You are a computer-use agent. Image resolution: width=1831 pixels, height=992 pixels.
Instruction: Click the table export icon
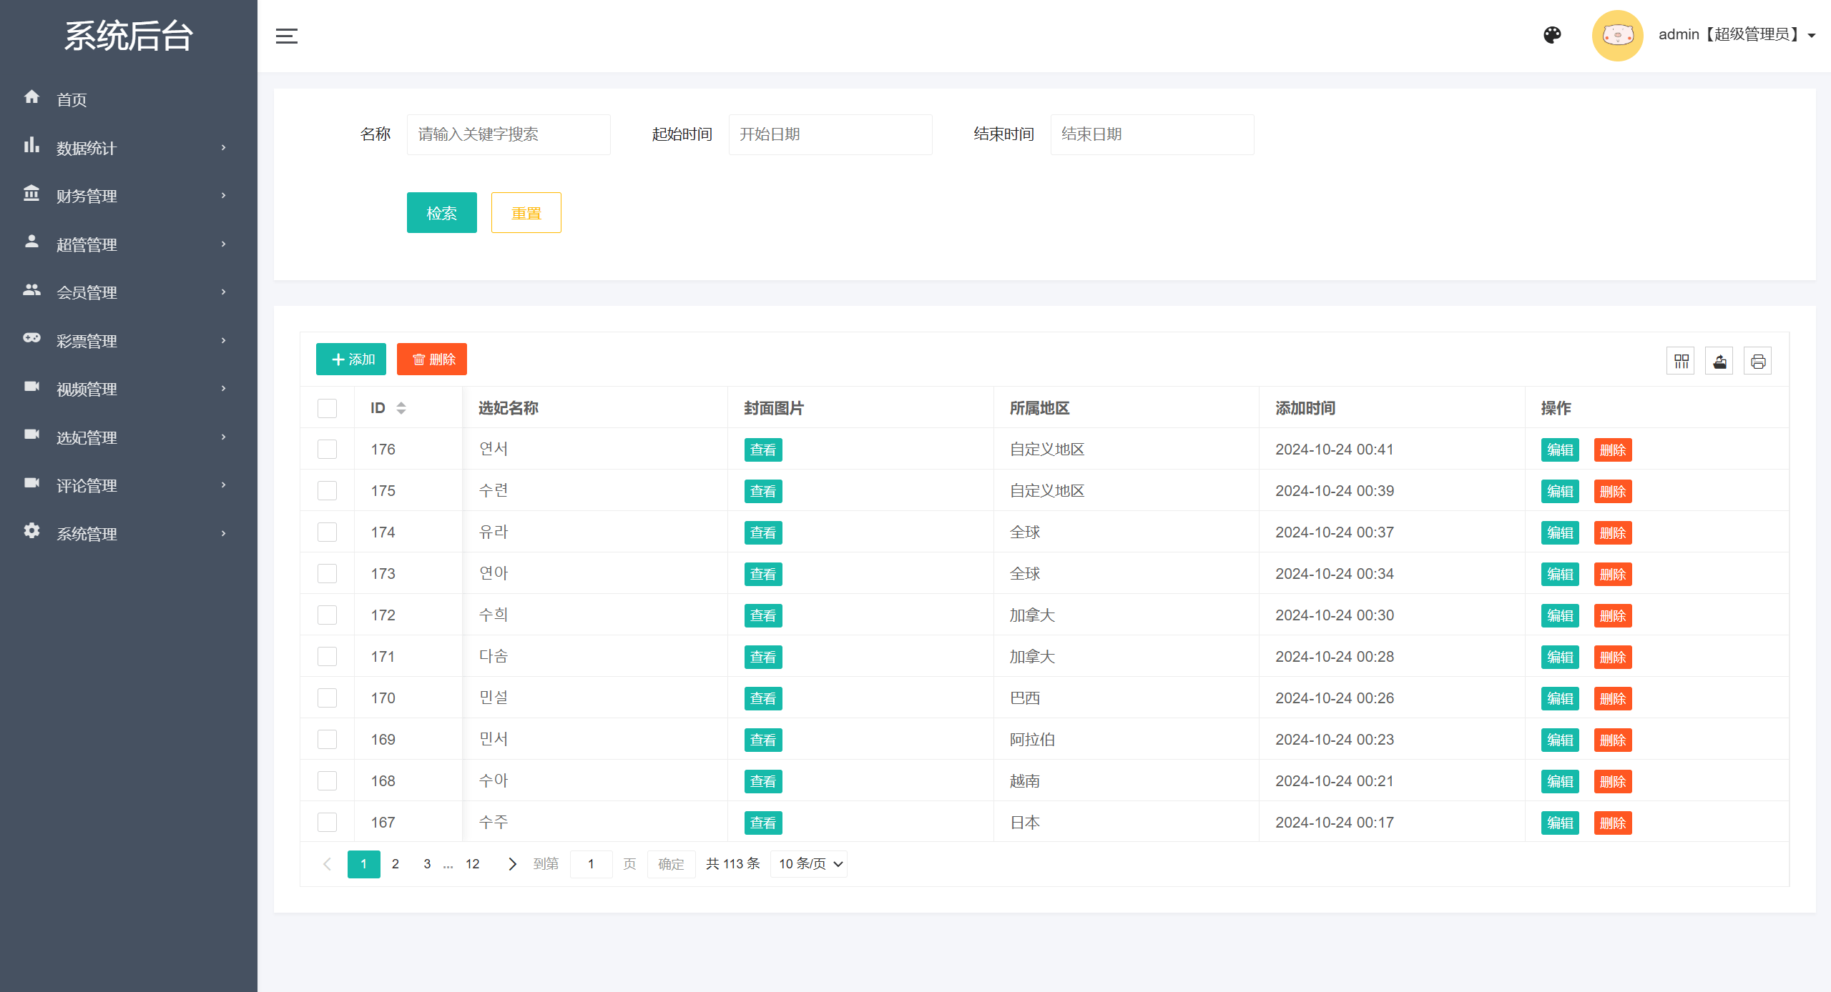[1719, 361]
